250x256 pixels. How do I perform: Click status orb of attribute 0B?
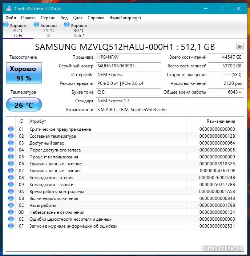(11, 198)
